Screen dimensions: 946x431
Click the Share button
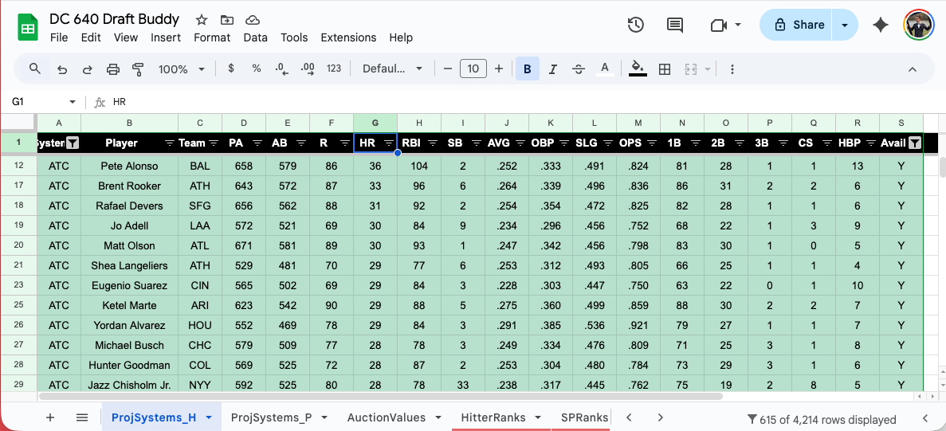click(796, 25)
